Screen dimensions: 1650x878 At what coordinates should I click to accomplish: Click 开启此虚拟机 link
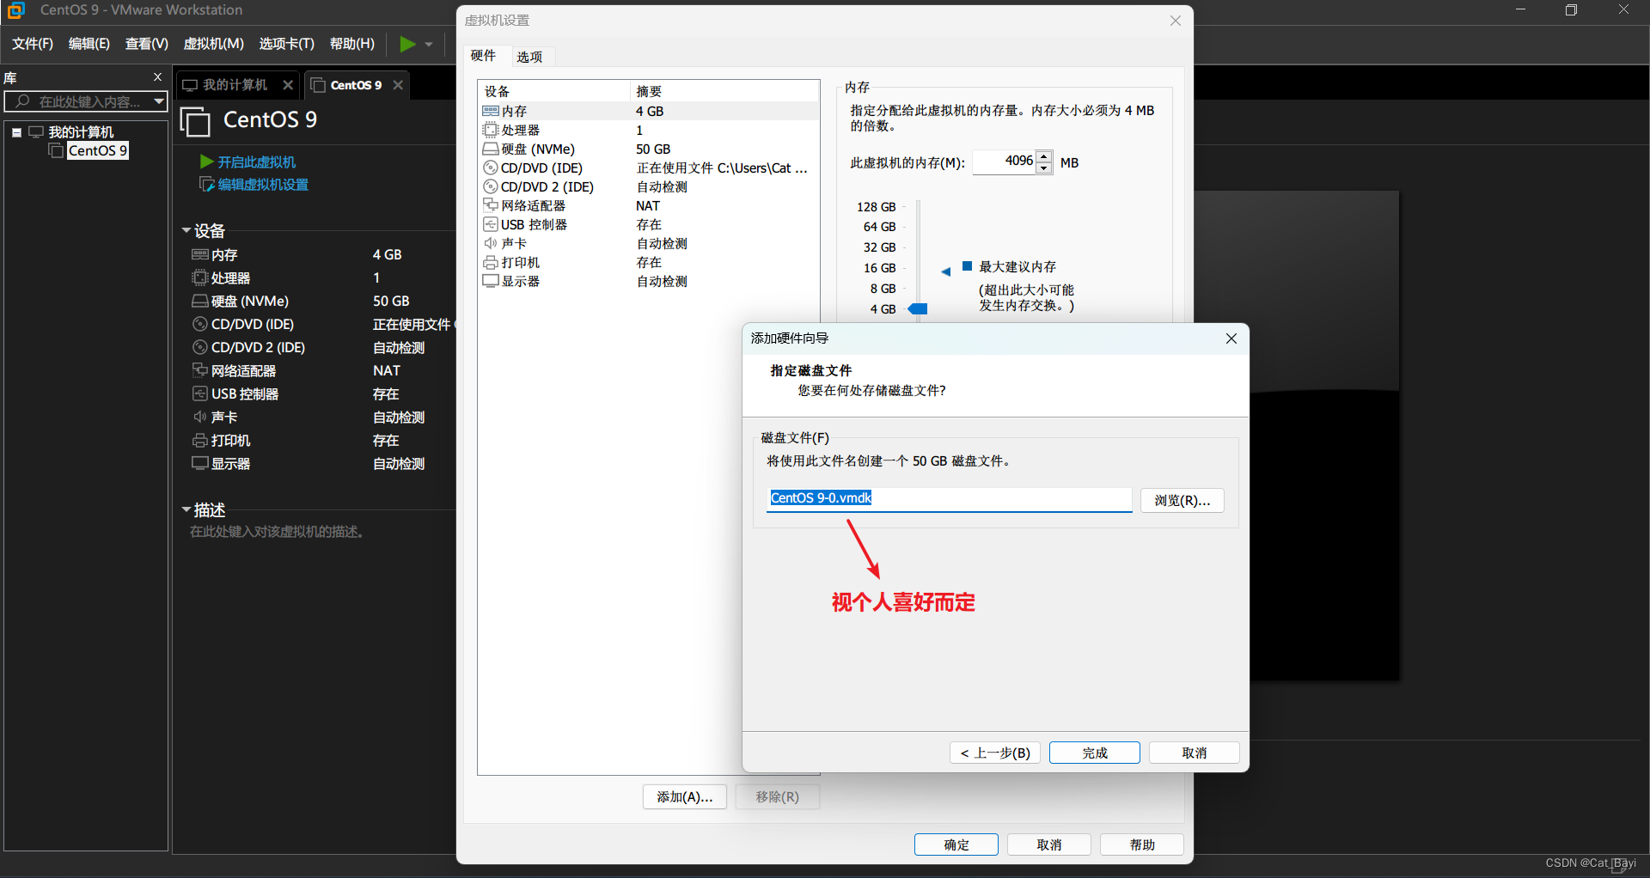[256, 162]
